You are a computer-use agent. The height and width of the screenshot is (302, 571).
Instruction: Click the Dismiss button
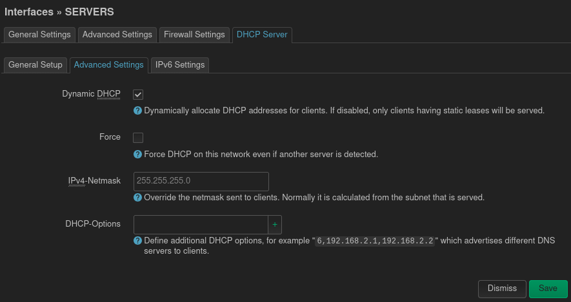(x=502, y=288)
